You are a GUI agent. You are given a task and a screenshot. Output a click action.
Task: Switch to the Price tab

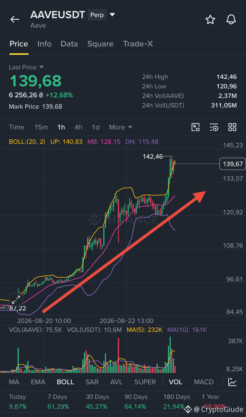pyautogui.click(x=19, y=44)
